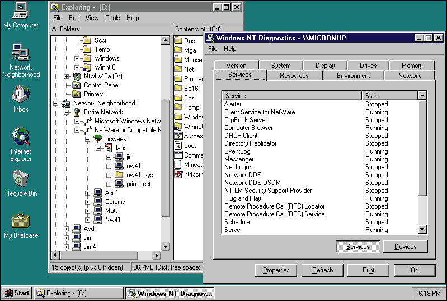Collapse the NetWare or Compatible Network node
This screenshot has height=301, width=447.
pos(77,130)
